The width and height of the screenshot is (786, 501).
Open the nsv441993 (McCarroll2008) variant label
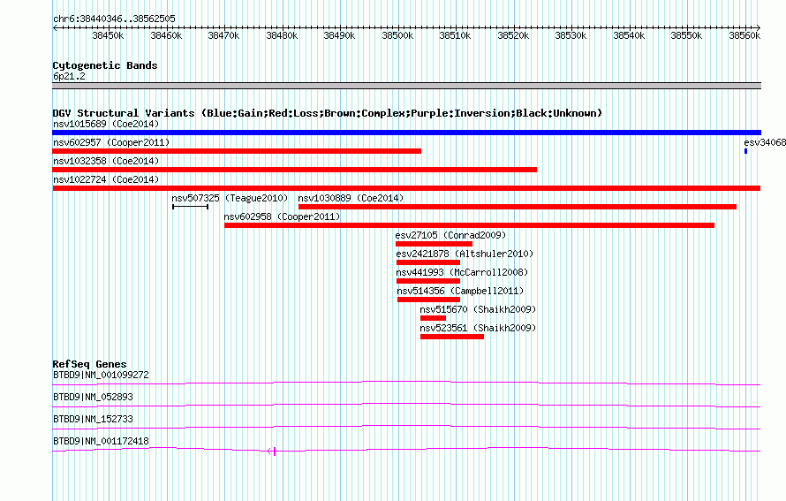click(462, 272)
